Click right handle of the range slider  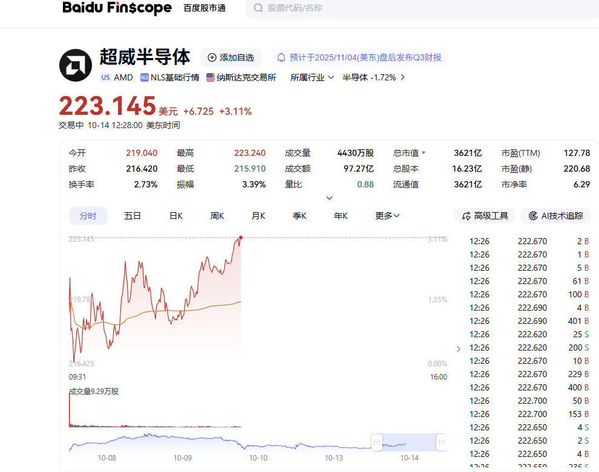pos(442,442)
